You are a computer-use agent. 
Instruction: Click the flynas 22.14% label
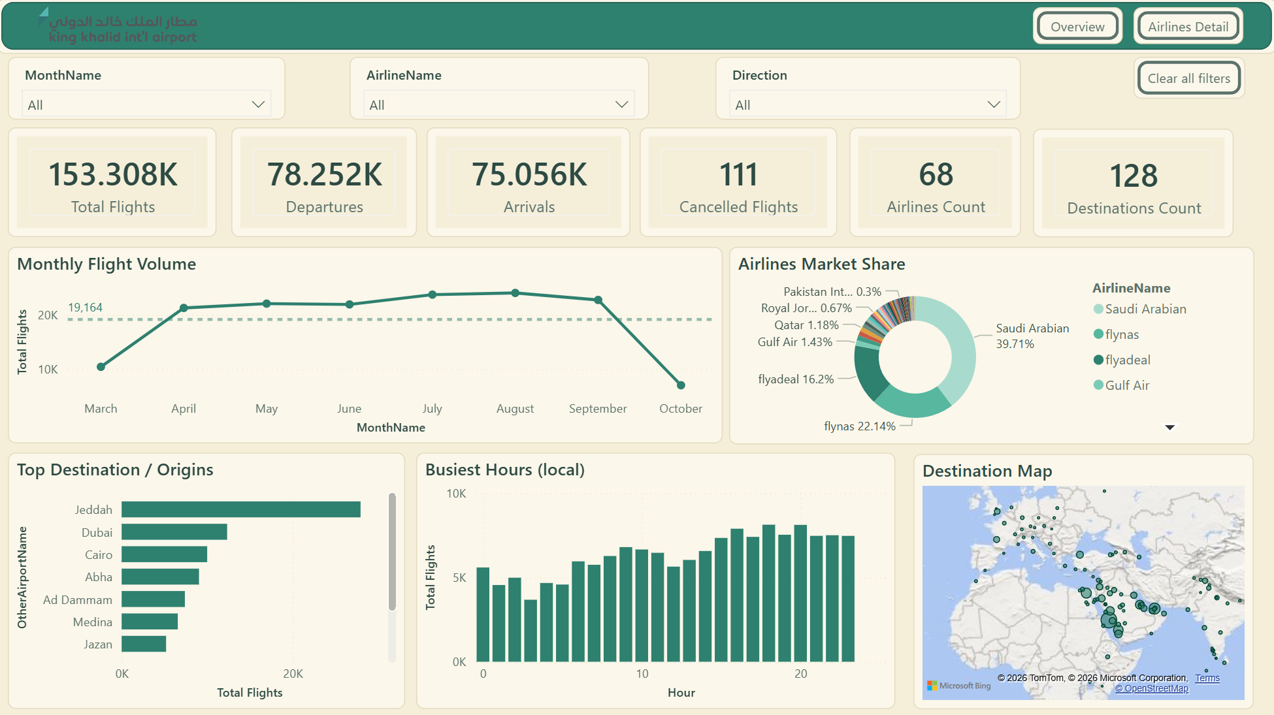pos(860,426)
